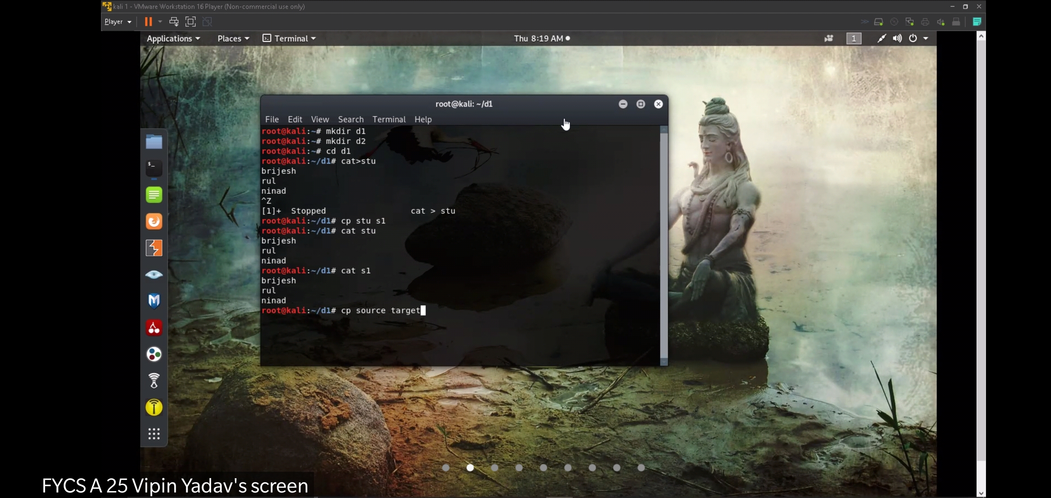This screenshot has width=1051, height=498.
Task: Launch the green text editor dock icon
Action: [x=154, y=195]
